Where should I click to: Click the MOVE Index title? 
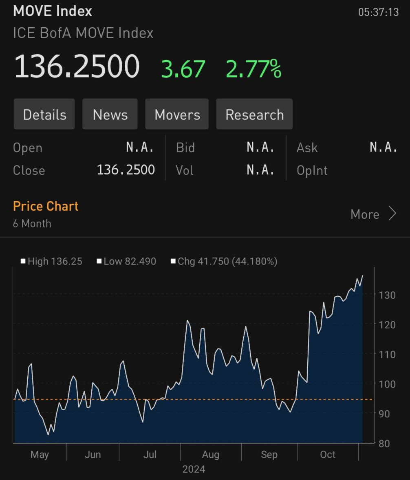(x=52, y=11)
